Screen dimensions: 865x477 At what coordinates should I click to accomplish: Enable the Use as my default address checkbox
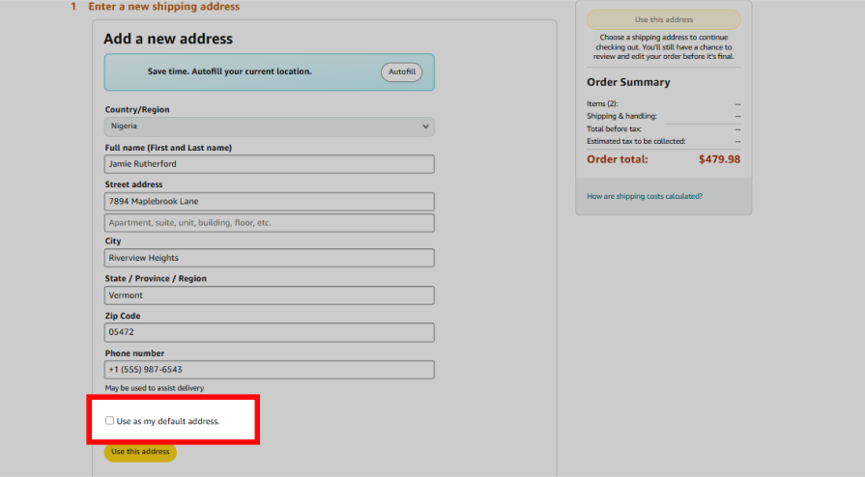109,421
